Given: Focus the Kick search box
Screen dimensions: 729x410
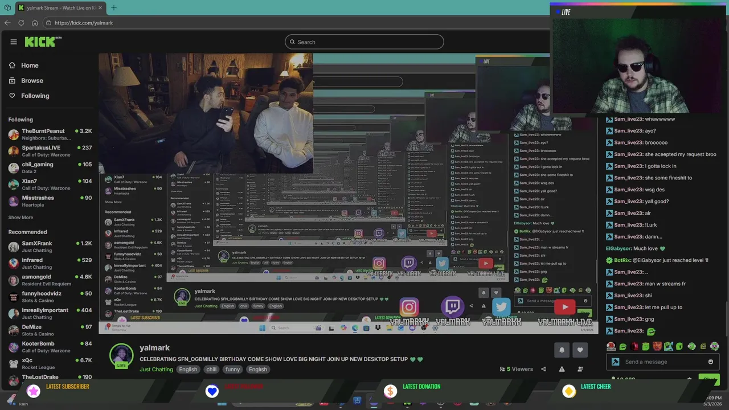Looking at the screenshot, I should (x=364, y=42).
